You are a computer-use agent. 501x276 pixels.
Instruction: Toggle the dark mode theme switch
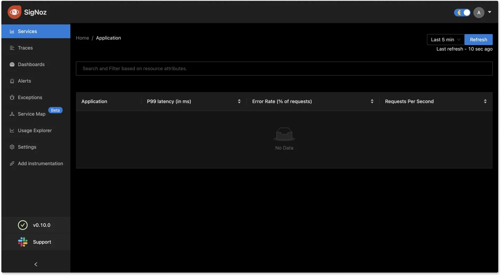click(x=462, y=13)
